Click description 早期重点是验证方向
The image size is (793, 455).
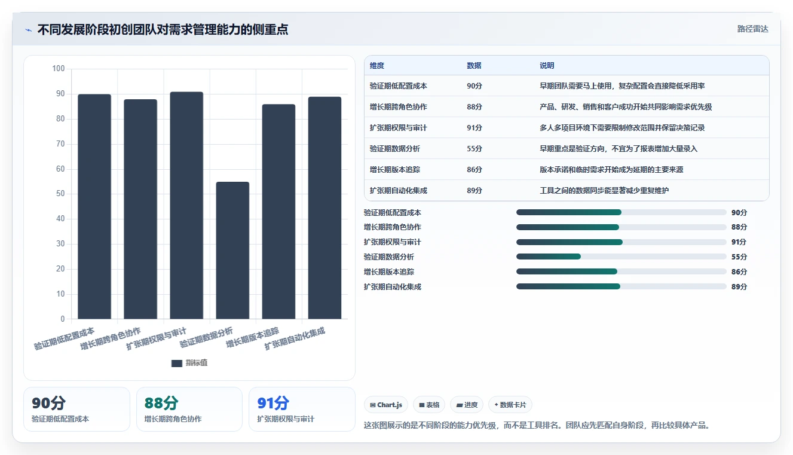coord(619,149)
